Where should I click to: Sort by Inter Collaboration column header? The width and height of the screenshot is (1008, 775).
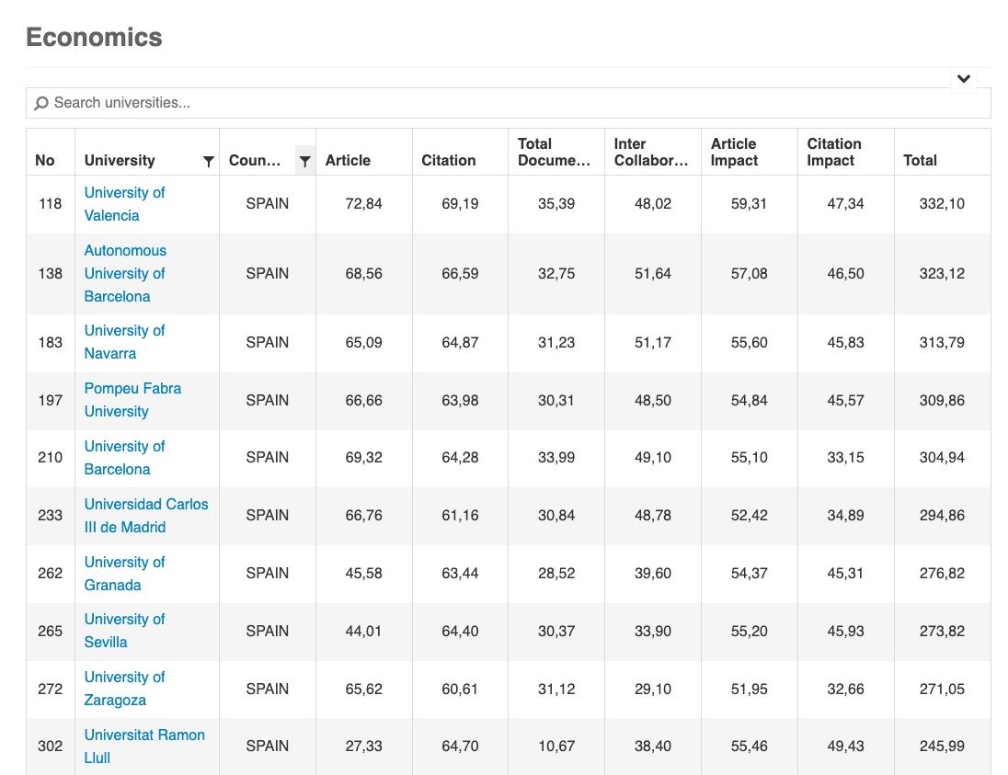[x=650, y=153]
